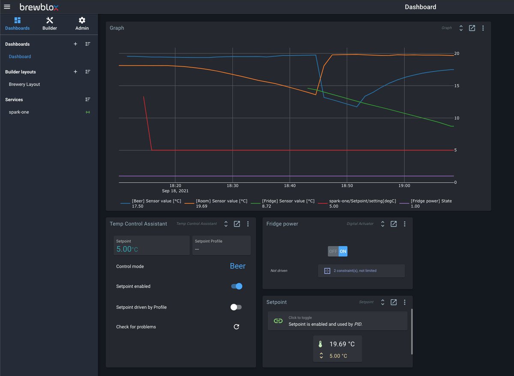514x376 pixels.
Task: Open the 2 constraint(s) not limited field
Action: [x=361, y=271]
